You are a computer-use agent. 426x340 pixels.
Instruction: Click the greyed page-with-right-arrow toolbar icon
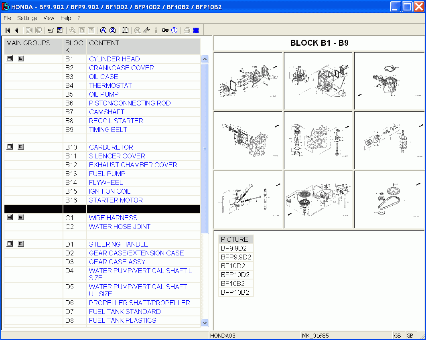[38, 30]
